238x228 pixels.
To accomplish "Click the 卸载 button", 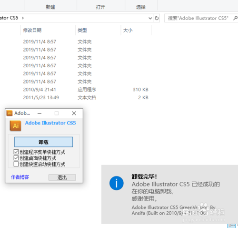I will pos(43,142).
